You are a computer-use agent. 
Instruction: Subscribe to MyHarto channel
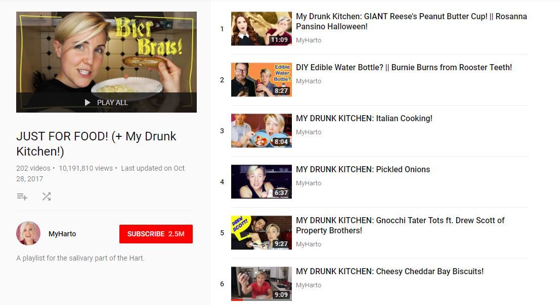tap(156, 234)
